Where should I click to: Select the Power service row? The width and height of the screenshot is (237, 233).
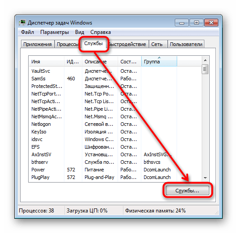103,170
